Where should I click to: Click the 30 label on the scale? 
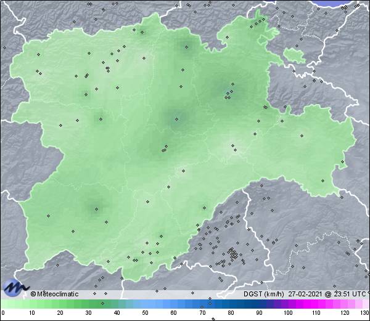click(x=88, y=313)
